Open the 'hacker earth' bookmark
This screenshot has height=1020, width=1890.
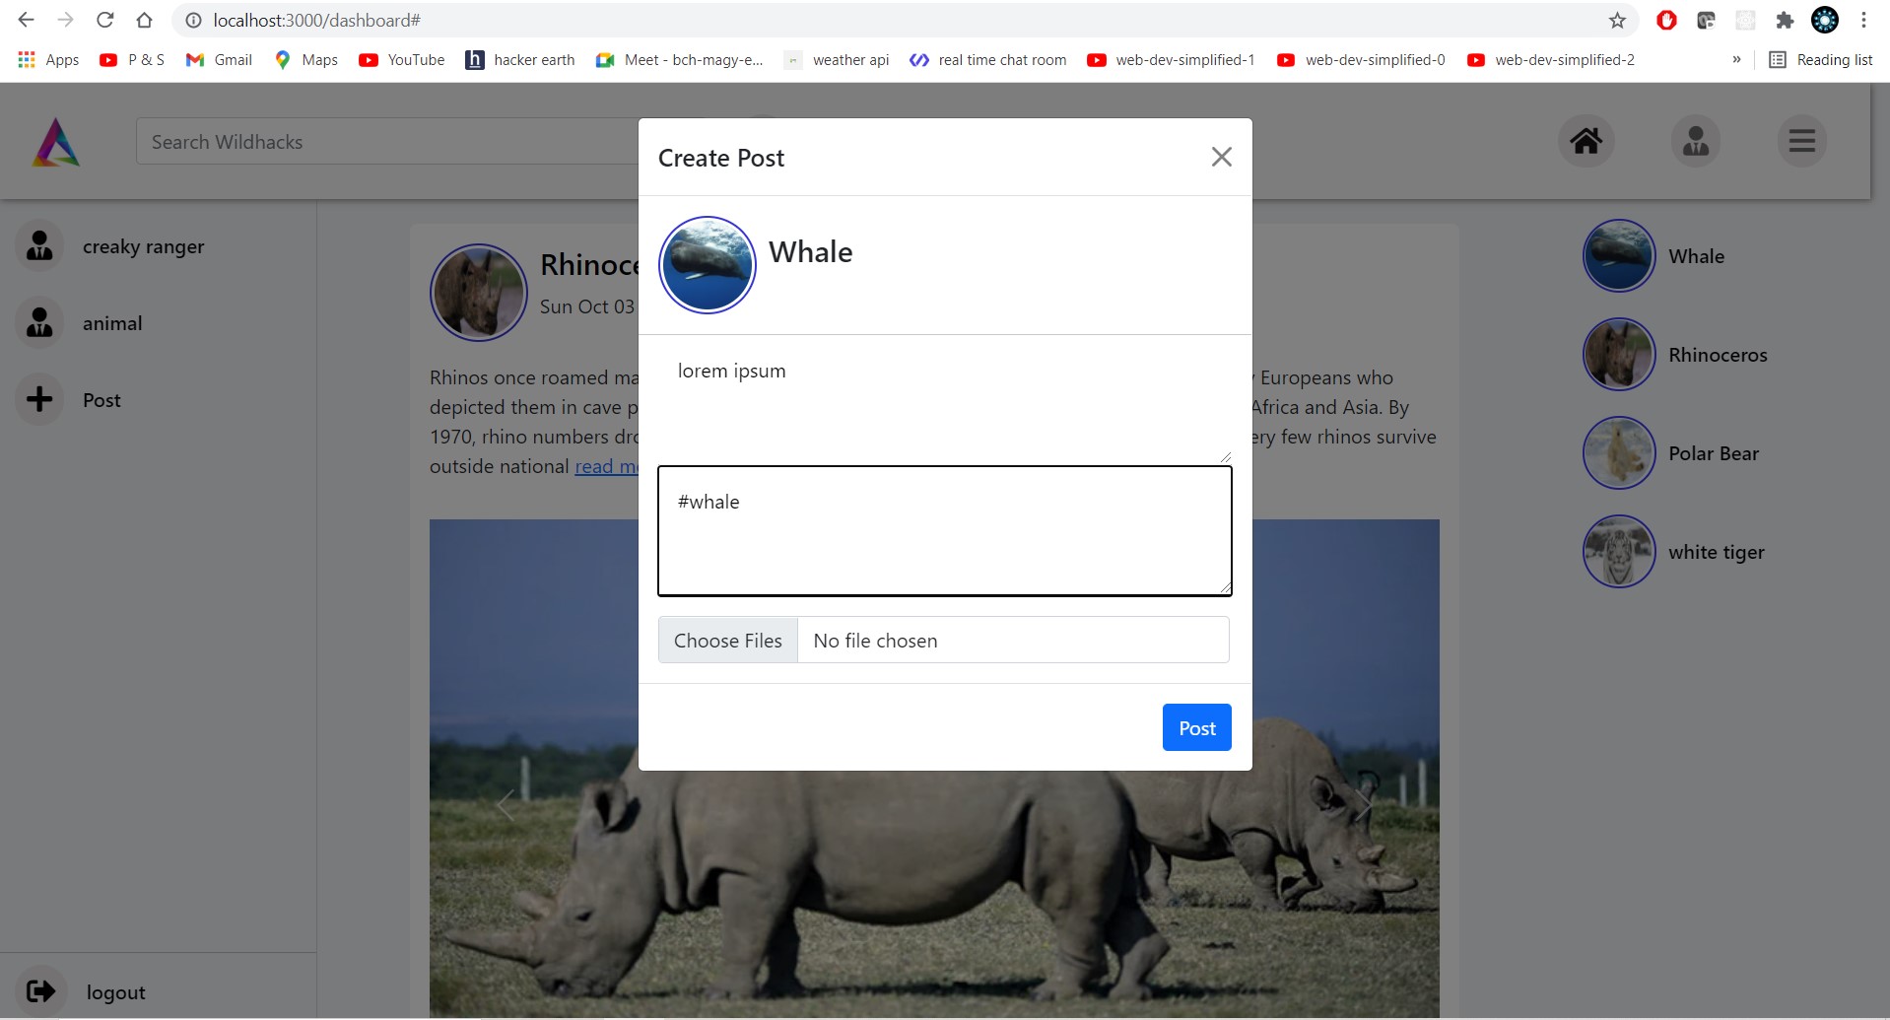(520, 60)
